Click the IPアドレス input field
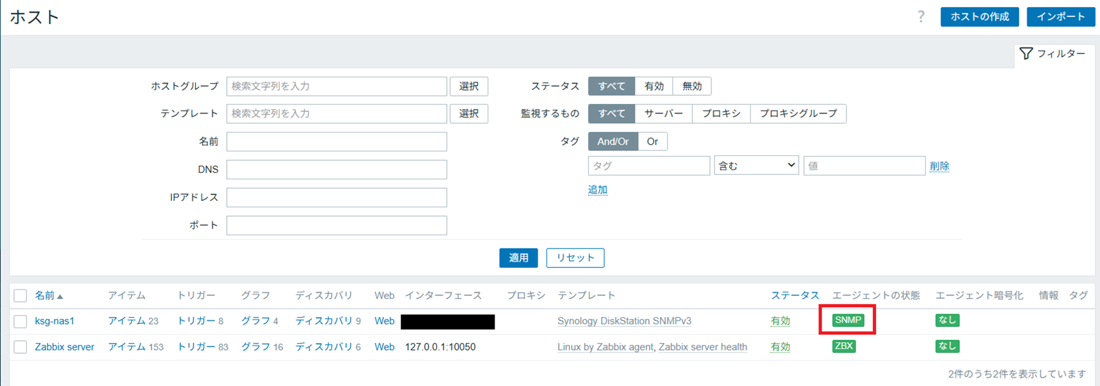 click(x=337, y=197)
